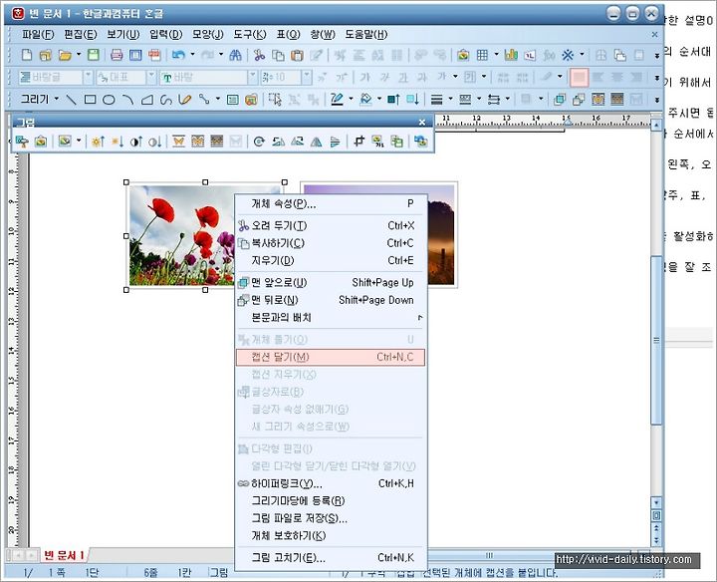
Task: Click the scissors cut icon in the main toolbar
Action: click(x=259, y=56)
